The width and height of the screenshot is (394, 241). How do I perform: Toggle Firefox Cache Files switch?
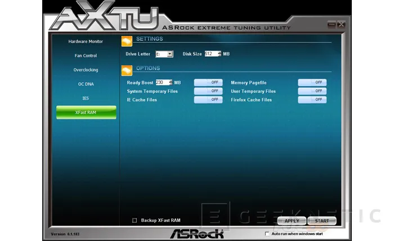[312, 100]
